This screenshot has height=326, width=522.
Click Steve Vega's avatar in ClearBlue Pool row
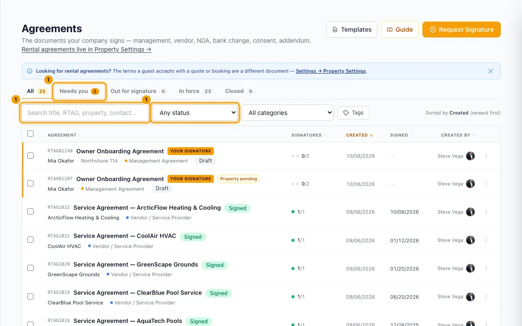click(x=470, y=297)
